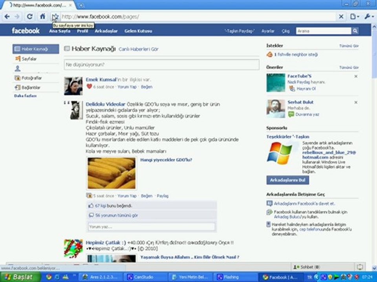The height and width of the screenshot is (282, 377).
Task: Click Canlı Haberleri Gör link
Action: (x=139, y=49)
